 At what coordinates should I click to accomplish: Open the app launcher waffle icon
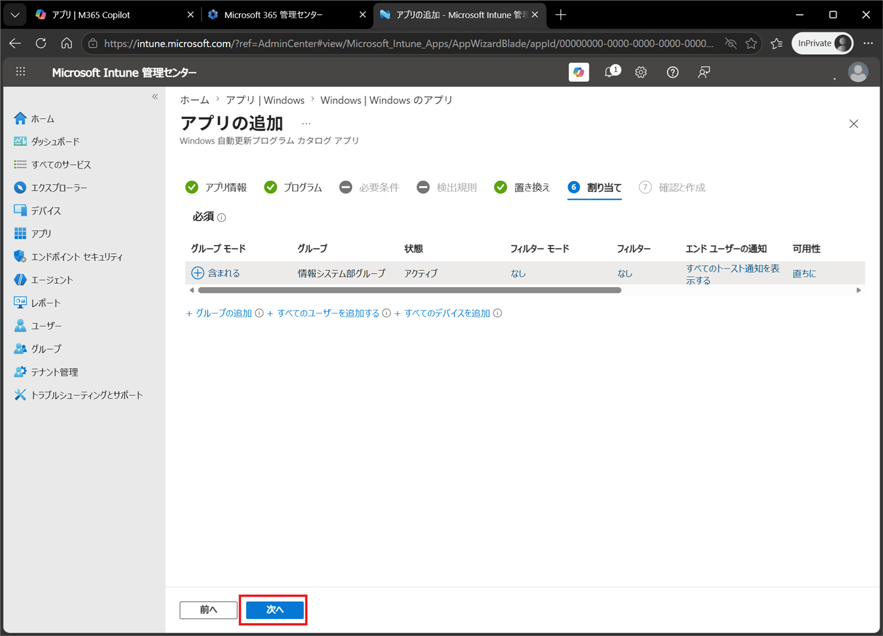(21, 72)
